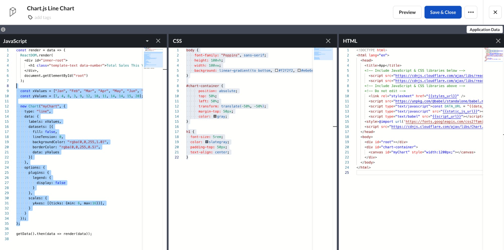Click the cube app logo icon

[x=13, y=12]
